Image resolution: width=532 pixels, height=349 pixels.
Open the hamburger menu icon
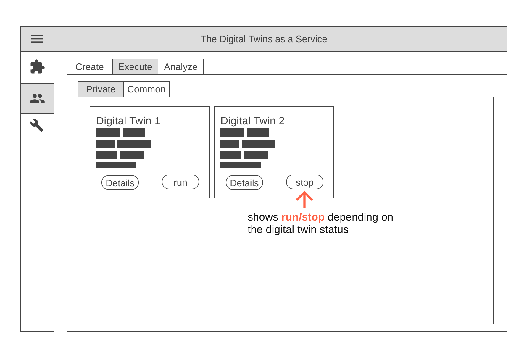[x=37, y=39]
